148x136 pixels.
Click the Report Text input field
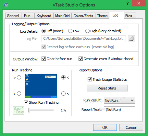[x=119, y=110]
